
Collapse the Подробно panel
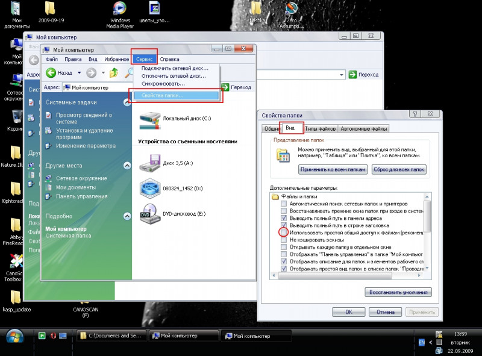(127, 216)
